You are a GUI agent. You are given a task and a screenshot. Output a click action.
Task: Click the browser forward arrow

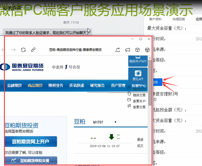click(13, 50)
